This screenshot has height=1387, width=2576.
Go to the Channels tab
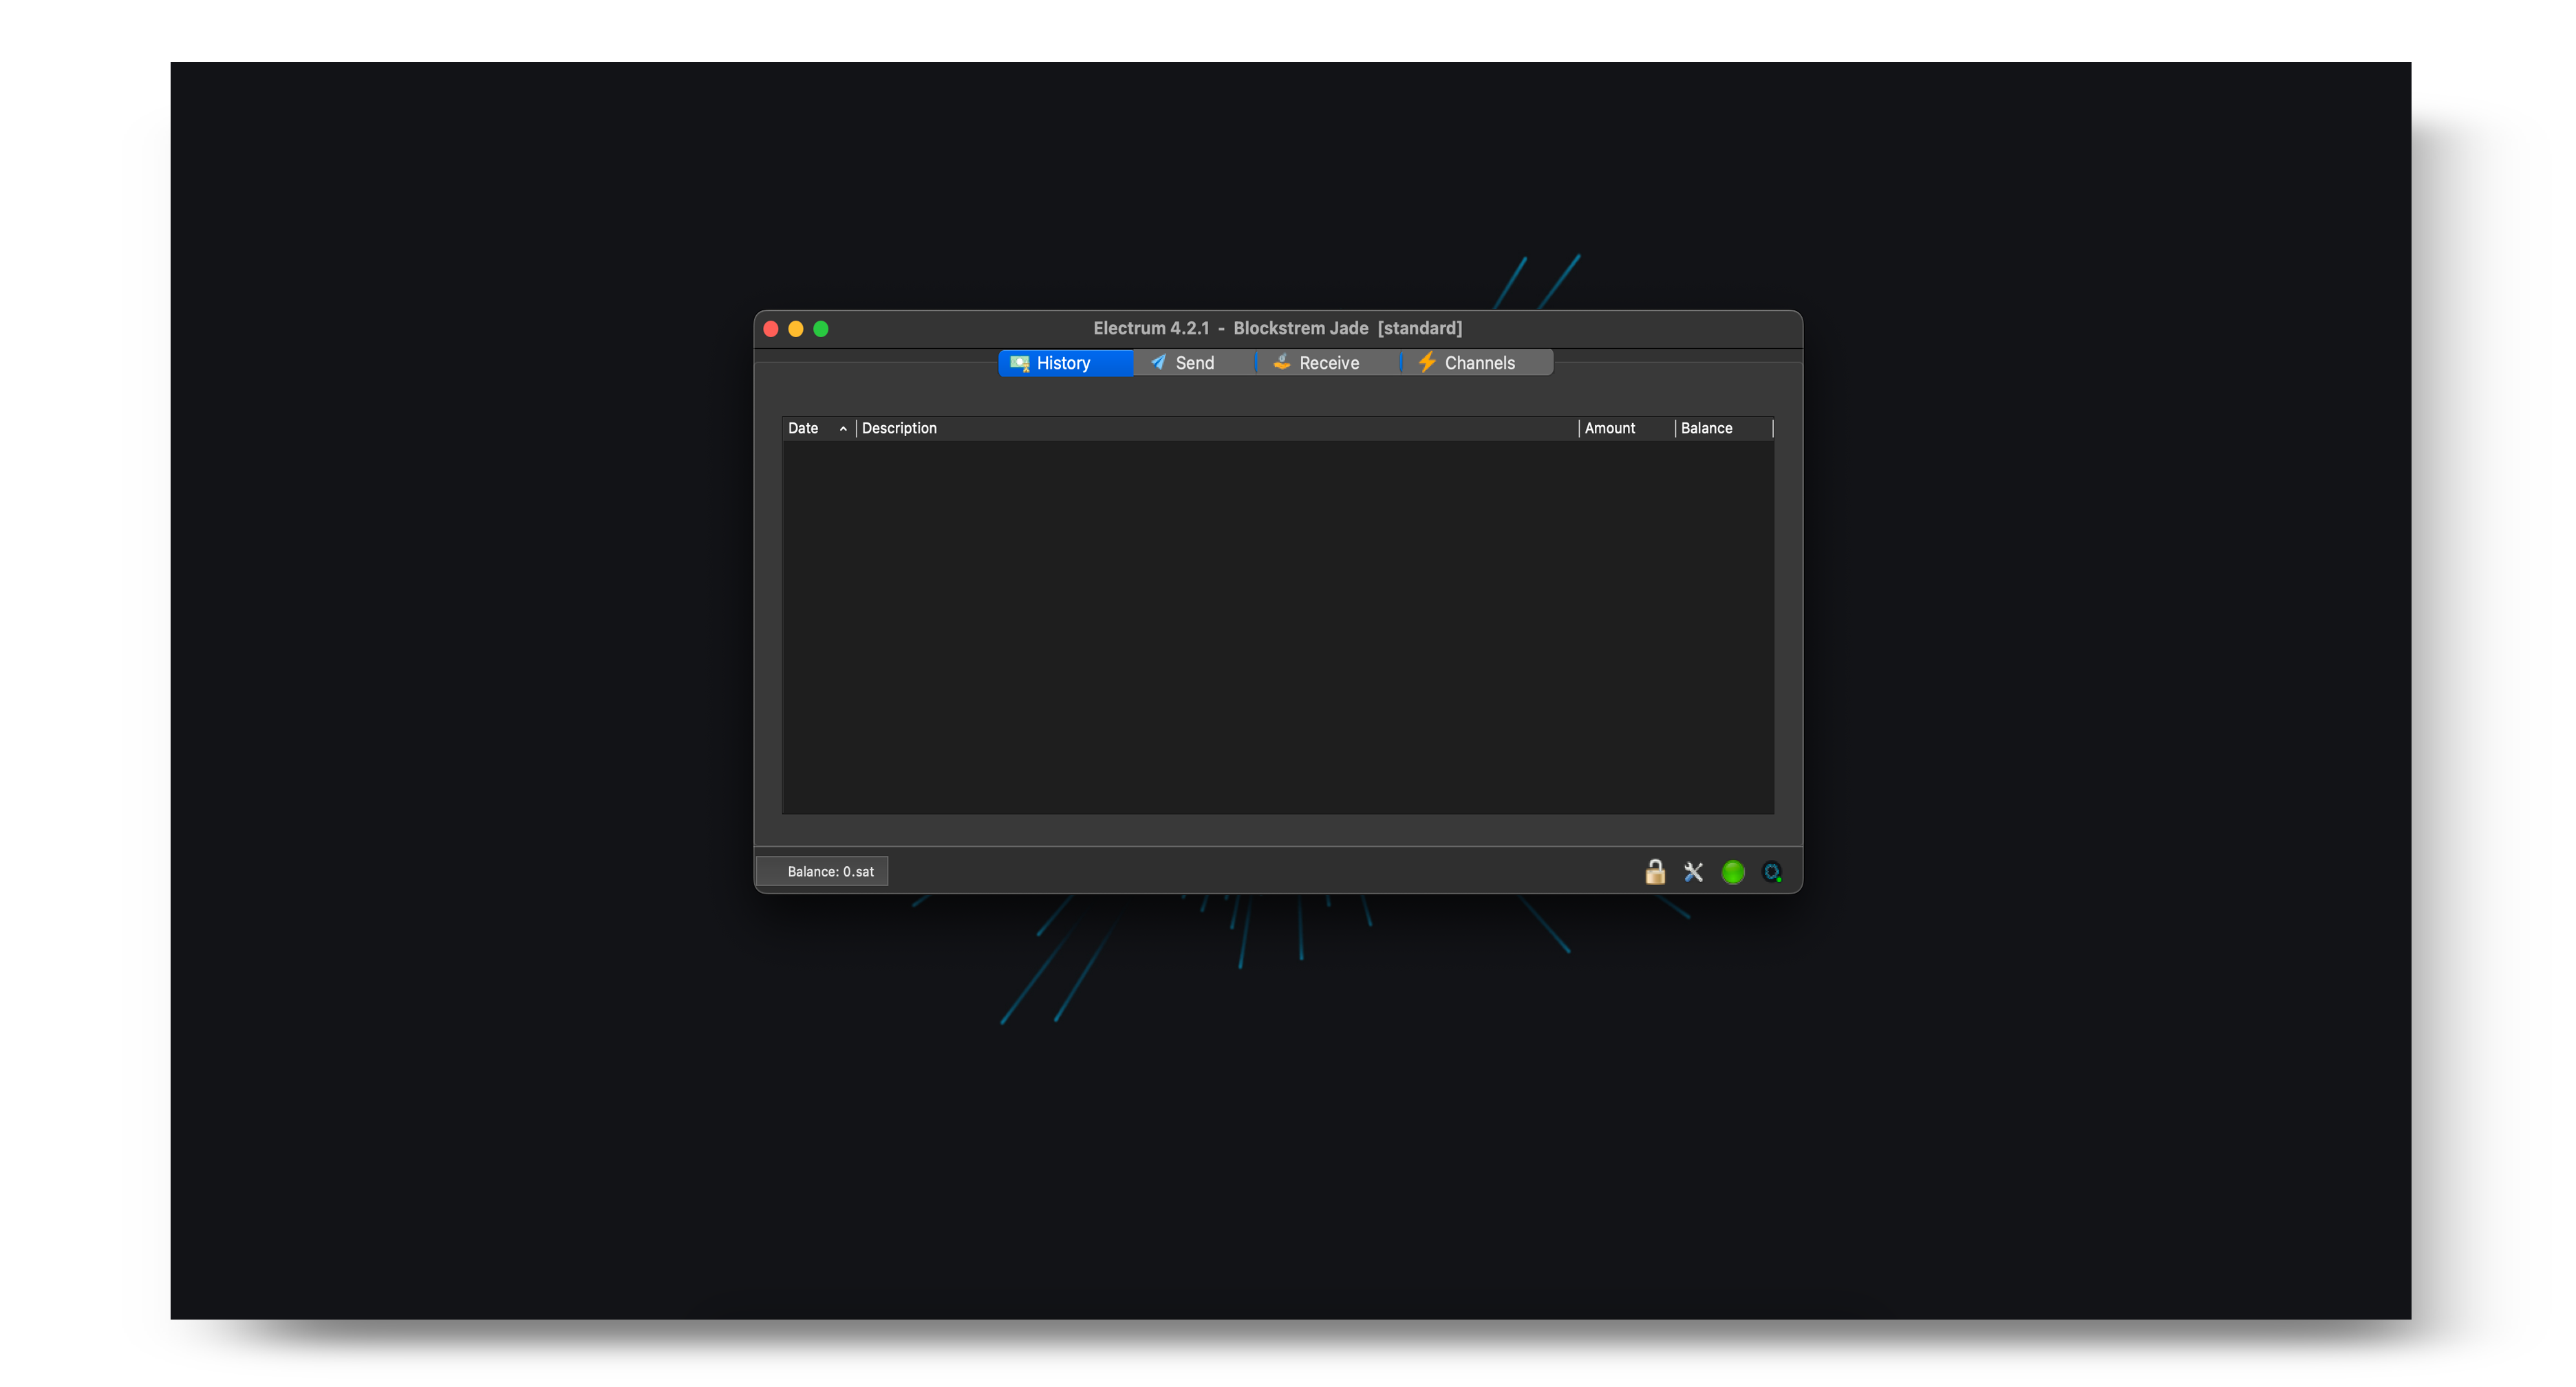point(1479,363)
